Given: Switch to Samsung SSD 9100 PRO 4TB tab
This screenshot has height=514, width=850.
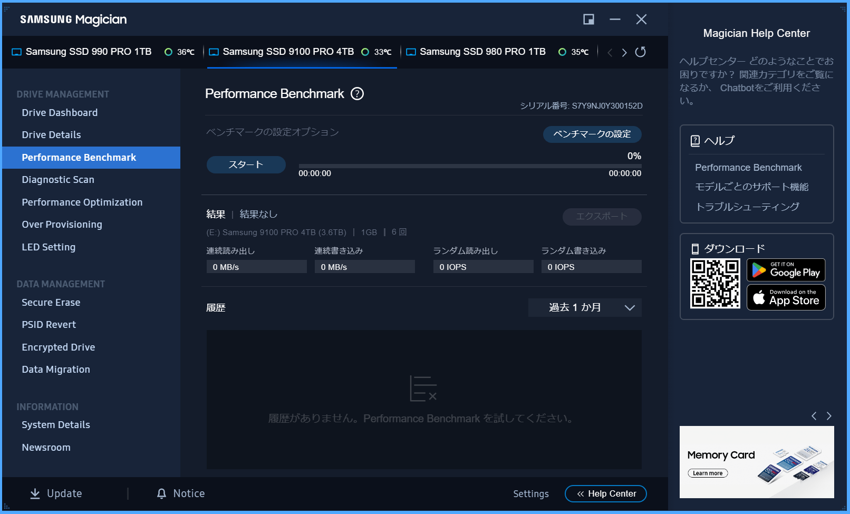Looking at the screenshot, I should [x=288, y=52].
